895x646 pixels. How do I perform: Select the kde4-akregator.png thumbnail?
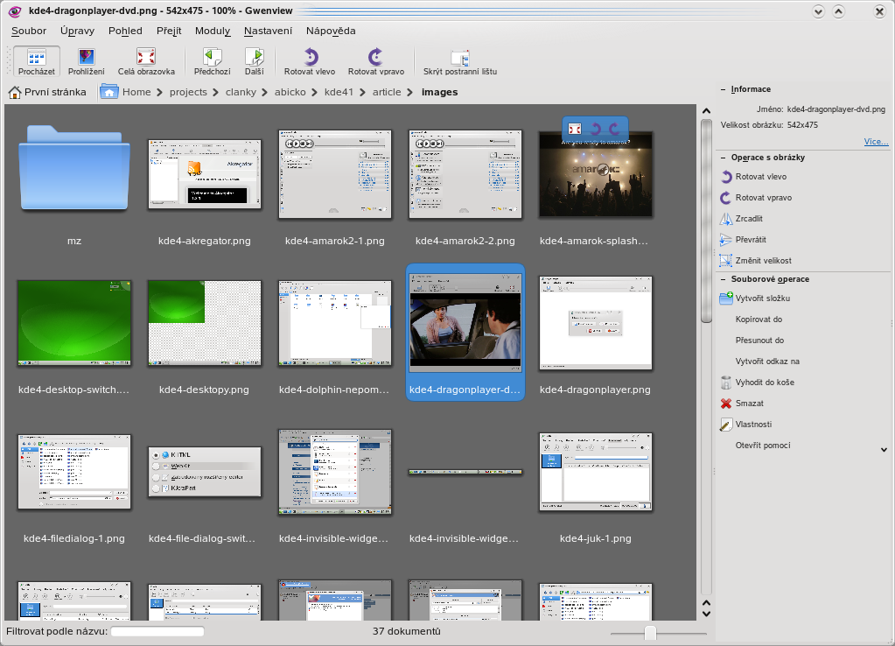(205, 174)
